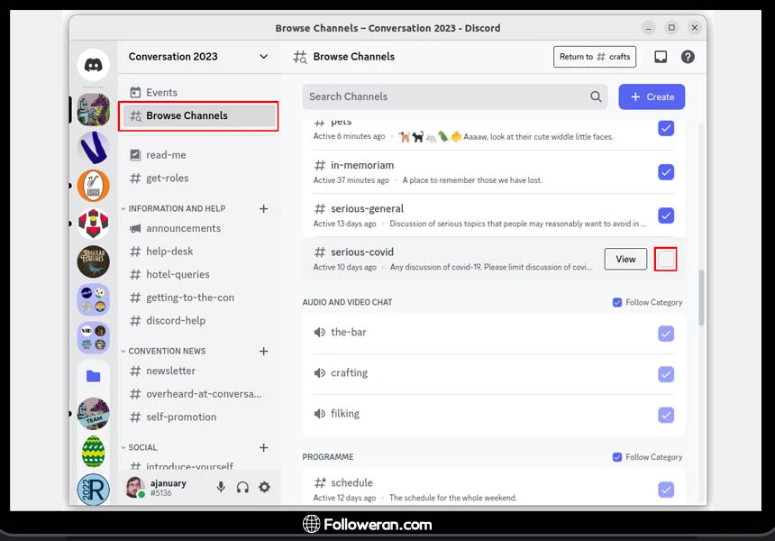The height and width of the screenshot is (541, 775).
Task: Click the search magnifier icon
Action: [596, 96]
